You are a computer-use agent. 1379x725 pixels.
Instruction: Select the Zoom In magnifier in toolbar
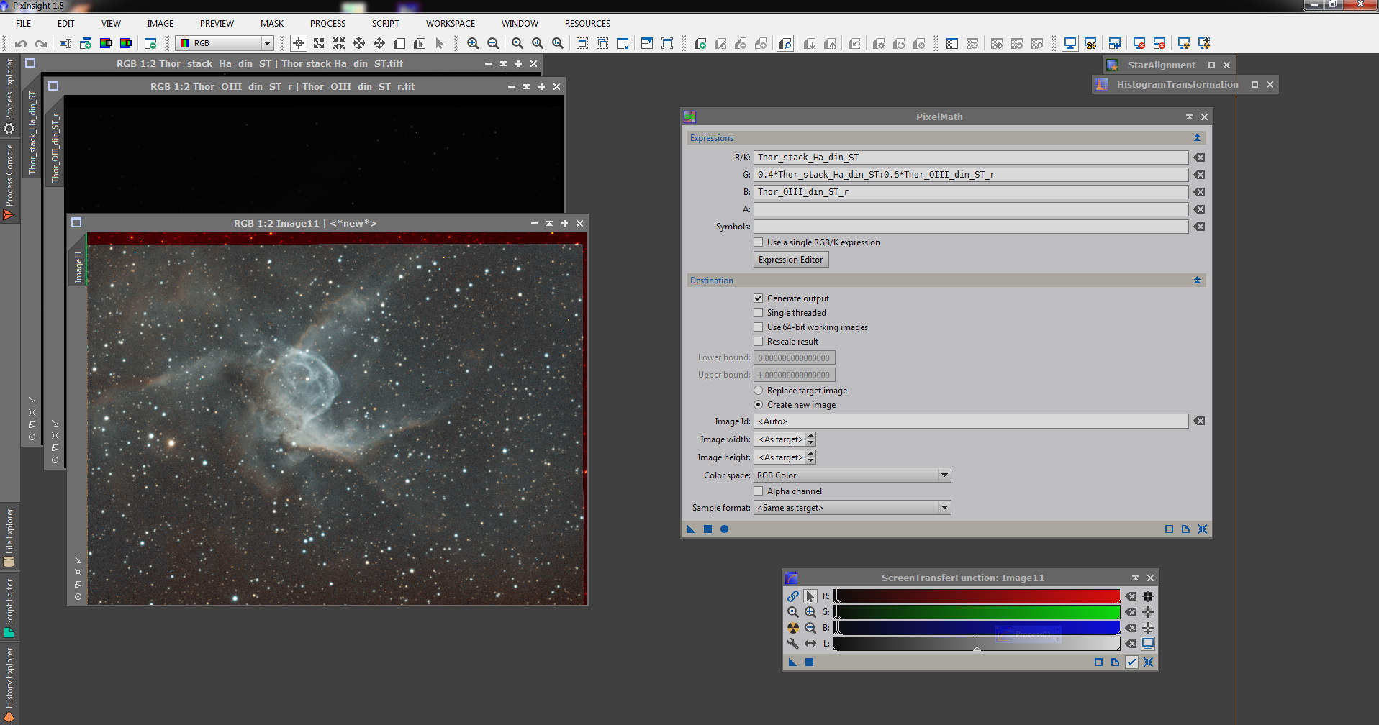pos(473,44)
